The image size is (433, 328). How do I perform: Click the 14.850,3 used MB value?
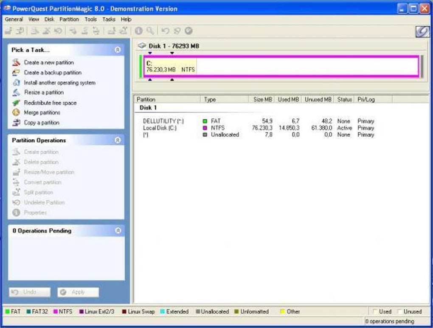point(289,128)
